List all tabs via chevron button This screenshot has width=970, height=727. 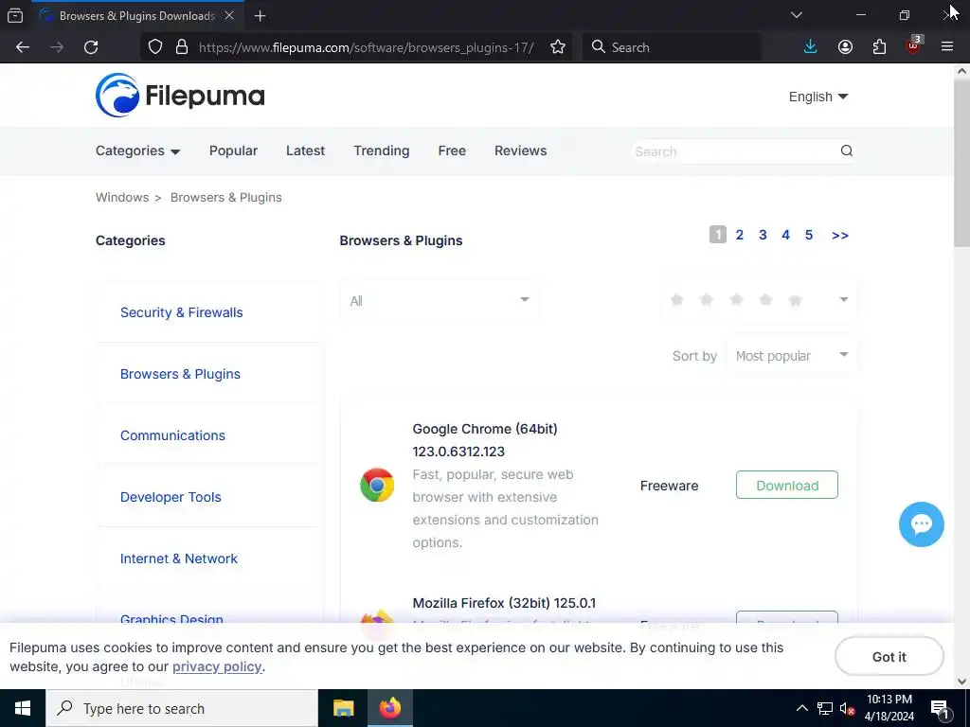tap(797, 15)
